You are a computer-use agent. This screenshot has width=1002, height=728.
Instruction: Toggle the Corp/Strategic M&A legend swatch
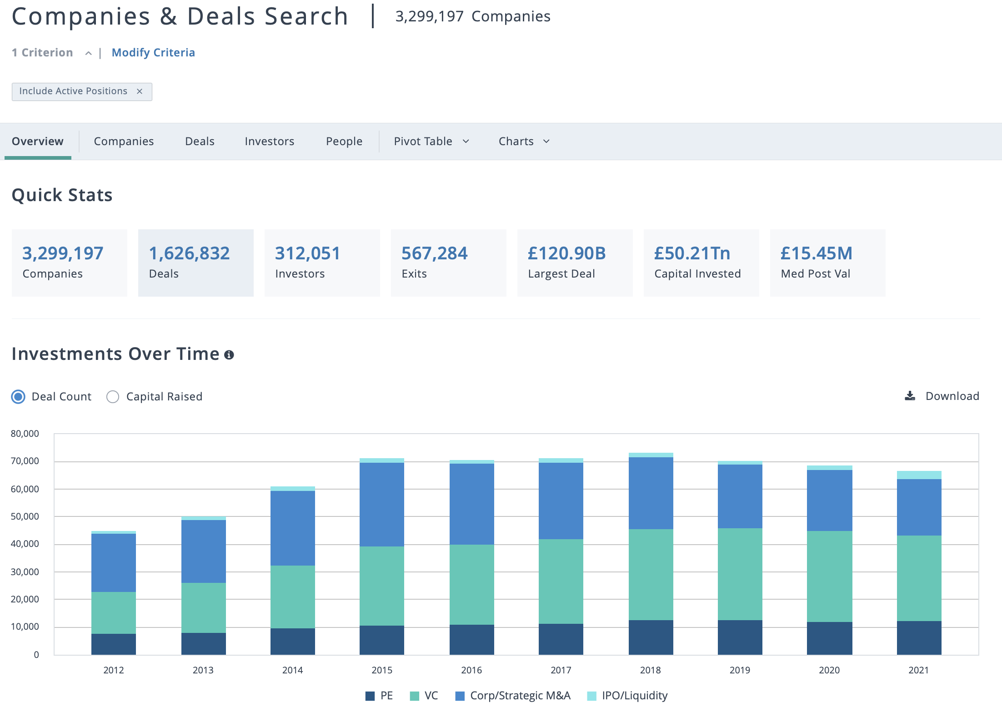(460, 696)
